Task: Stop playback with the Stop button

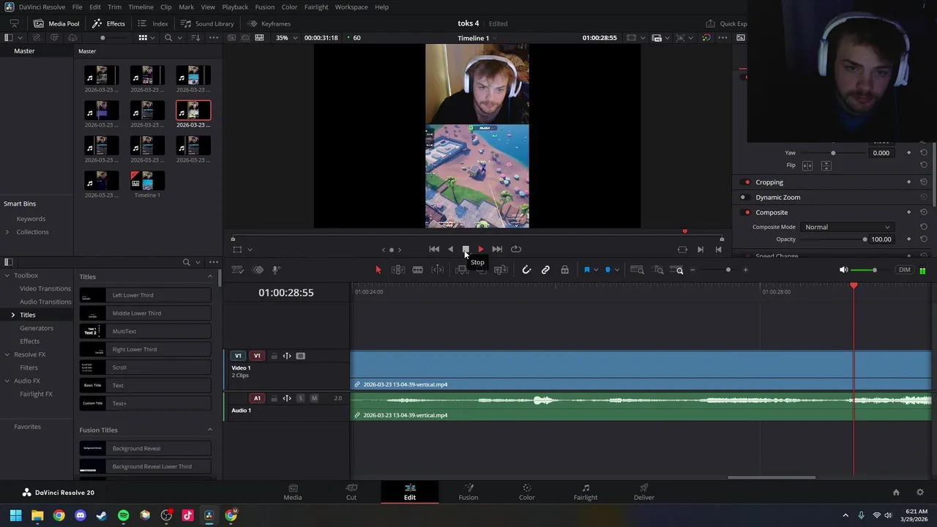Action: (x=466, y=250)
